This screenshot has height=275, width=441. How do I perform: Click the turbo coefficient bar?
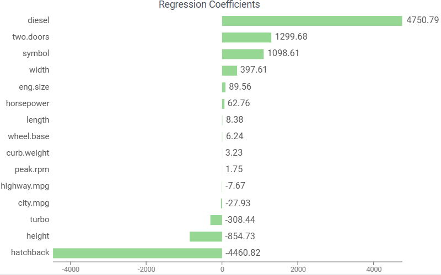coord(216,220)
